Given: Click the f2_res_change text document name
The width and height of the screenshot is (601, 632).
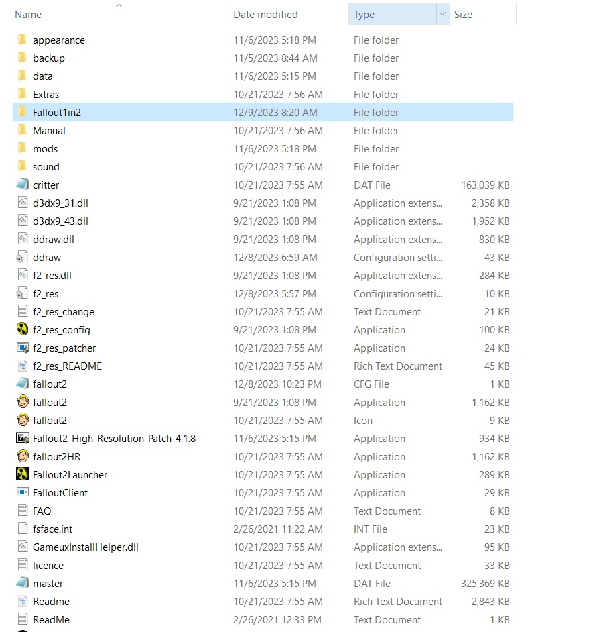Looking at the screenshot, I should pyautogui.click(x=64, y=311).
